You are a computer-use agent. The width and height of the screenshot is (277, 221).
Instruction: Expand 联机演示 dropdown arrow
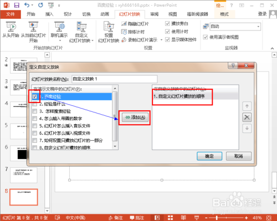pos(60,40)
